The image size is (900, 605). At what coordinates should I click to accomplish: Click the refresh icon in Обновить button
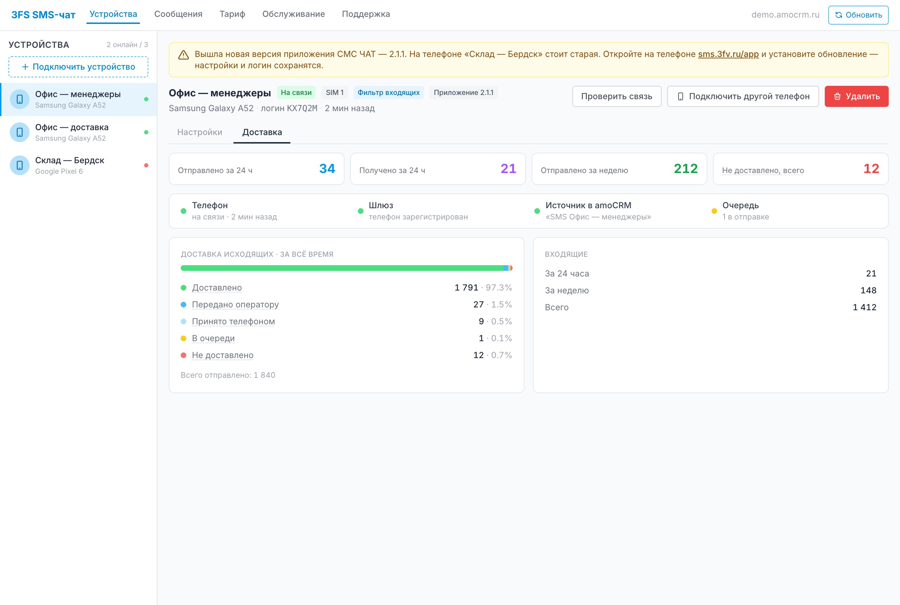838,15
